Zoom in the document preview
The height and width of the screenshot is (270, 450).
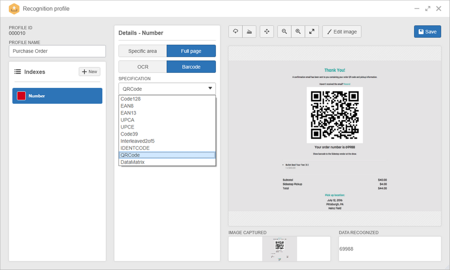(x=298, y=32)
